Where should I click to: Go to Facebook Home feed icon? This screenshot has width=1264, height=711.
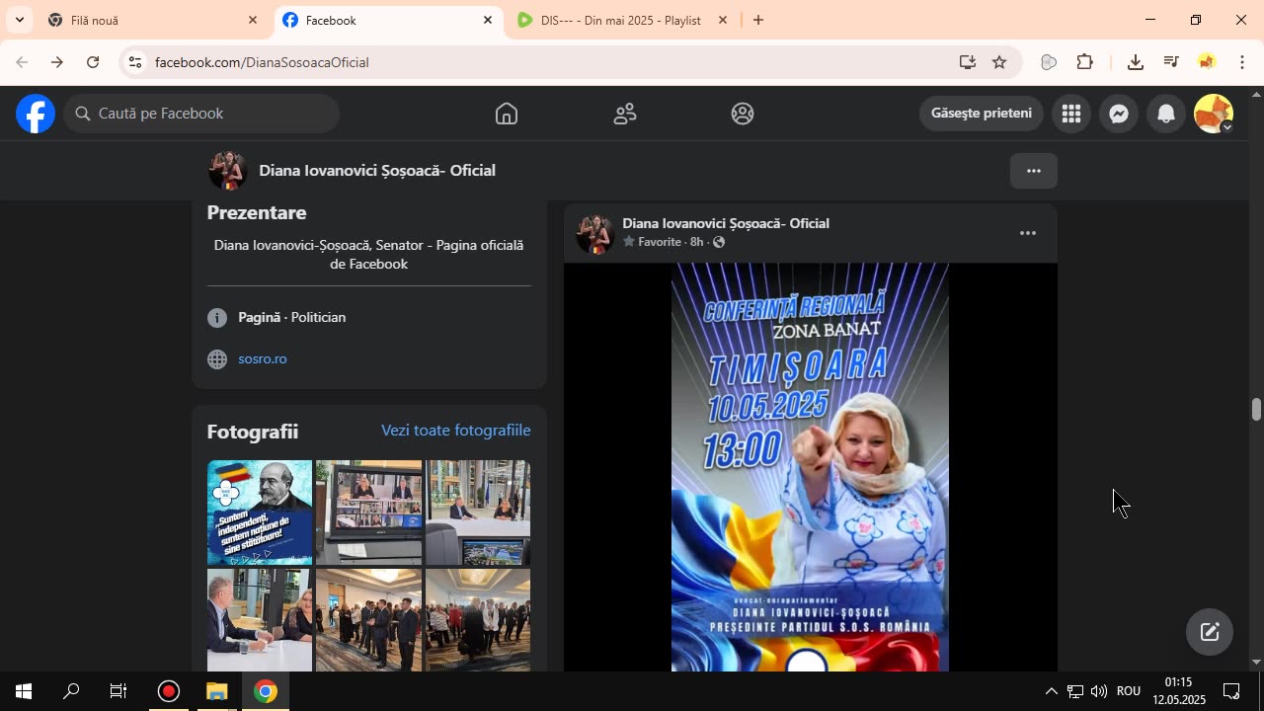pos(507,114)
